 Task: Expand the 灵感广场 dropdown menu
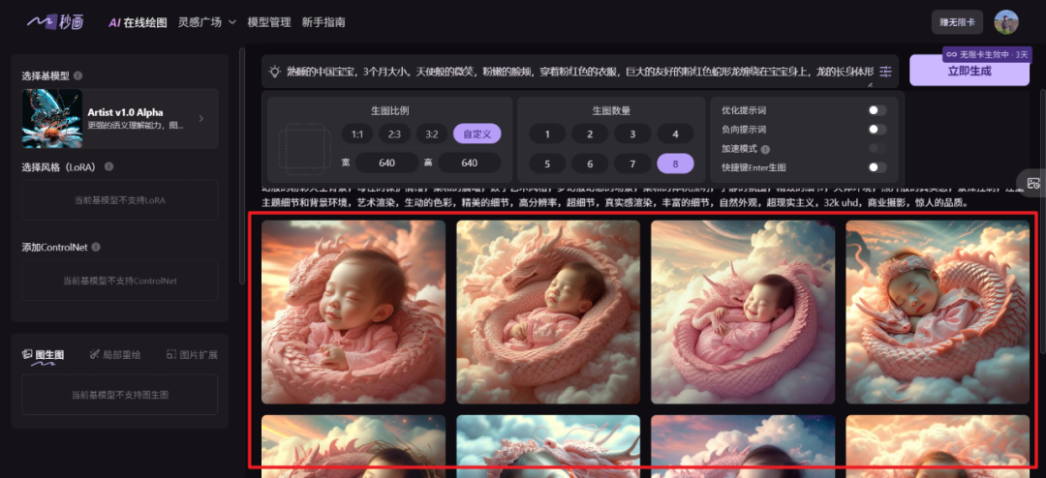(205, 21)
